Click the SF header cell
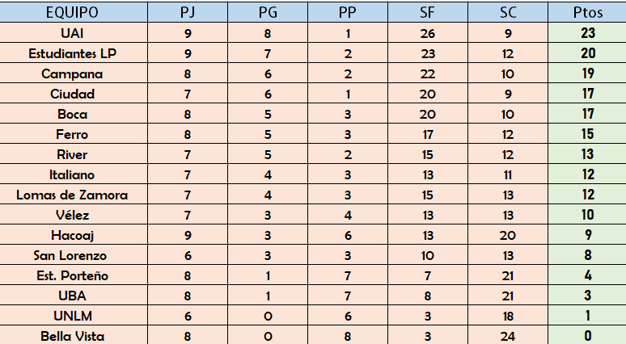This screenshot has height=344, width=626. (428, 12)
